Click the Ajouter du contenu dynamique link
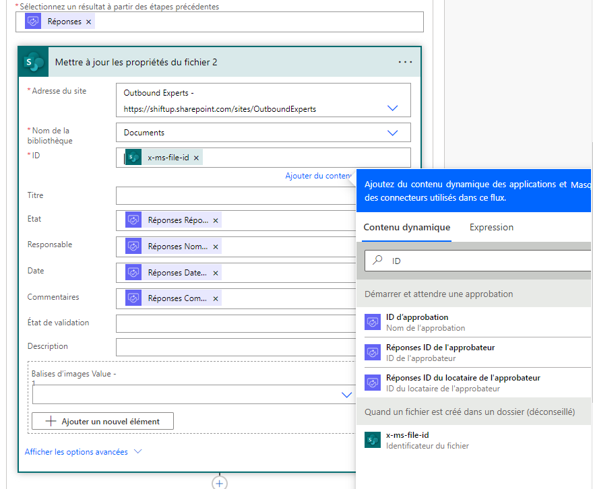Screen dimensions: 593x489 [320, 176]
